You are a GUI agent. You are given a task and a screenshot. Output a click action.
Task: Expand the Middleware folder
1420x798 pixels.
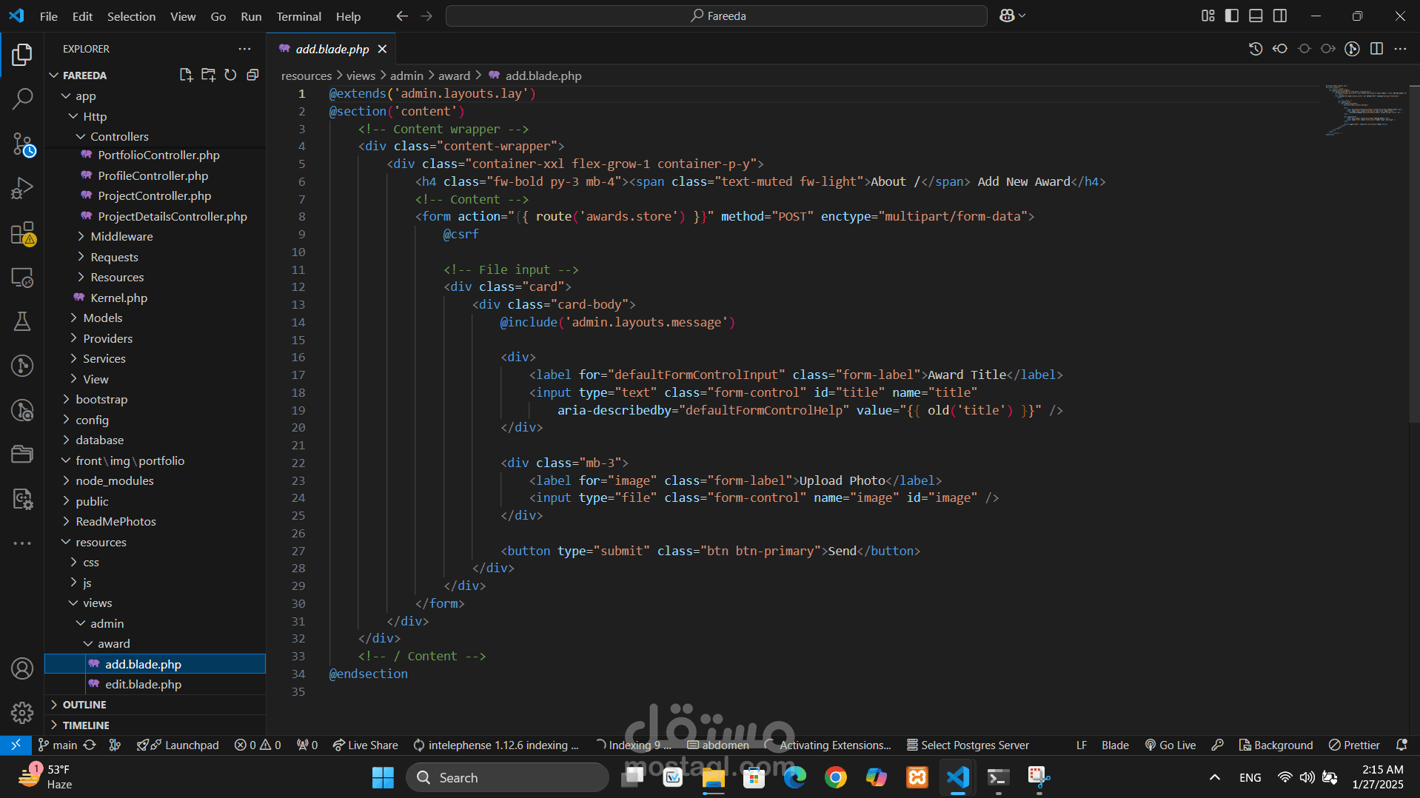[121, 236]
